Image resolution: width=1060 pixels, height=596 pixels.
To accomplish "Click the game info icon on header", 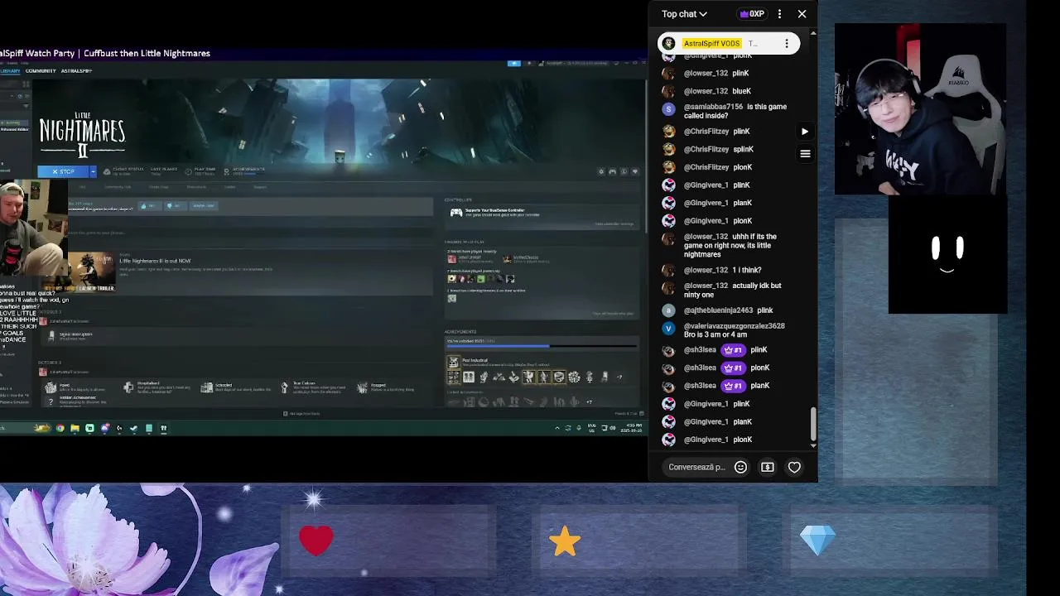I will click(624, 171).
